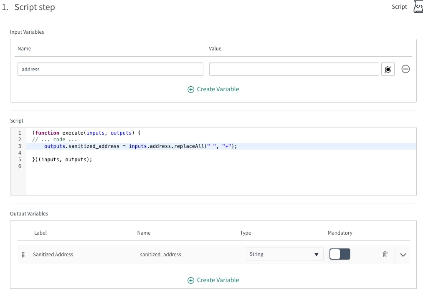
Task: Edit the sanitized_address name field
Action: [x=160, y=255]
